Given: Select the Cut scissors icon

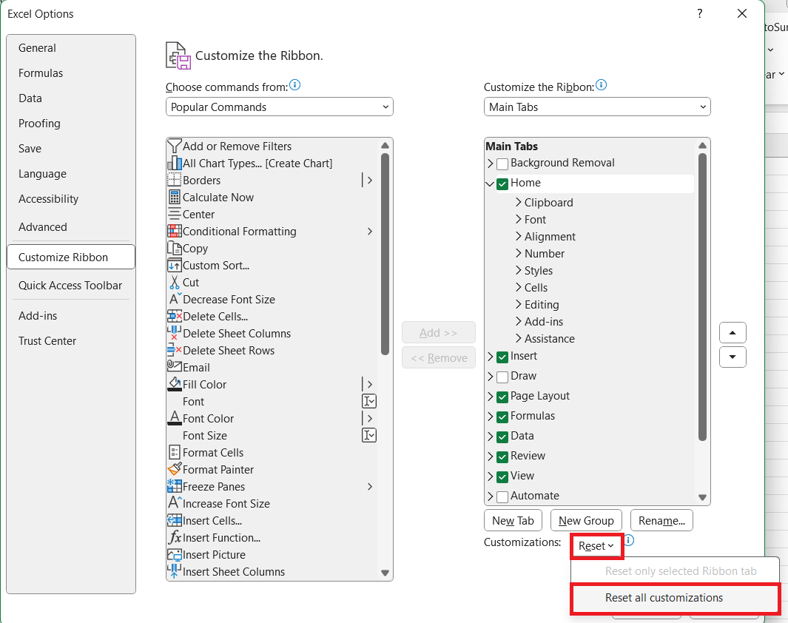Looking at the screenshot, I should (175, 283).
